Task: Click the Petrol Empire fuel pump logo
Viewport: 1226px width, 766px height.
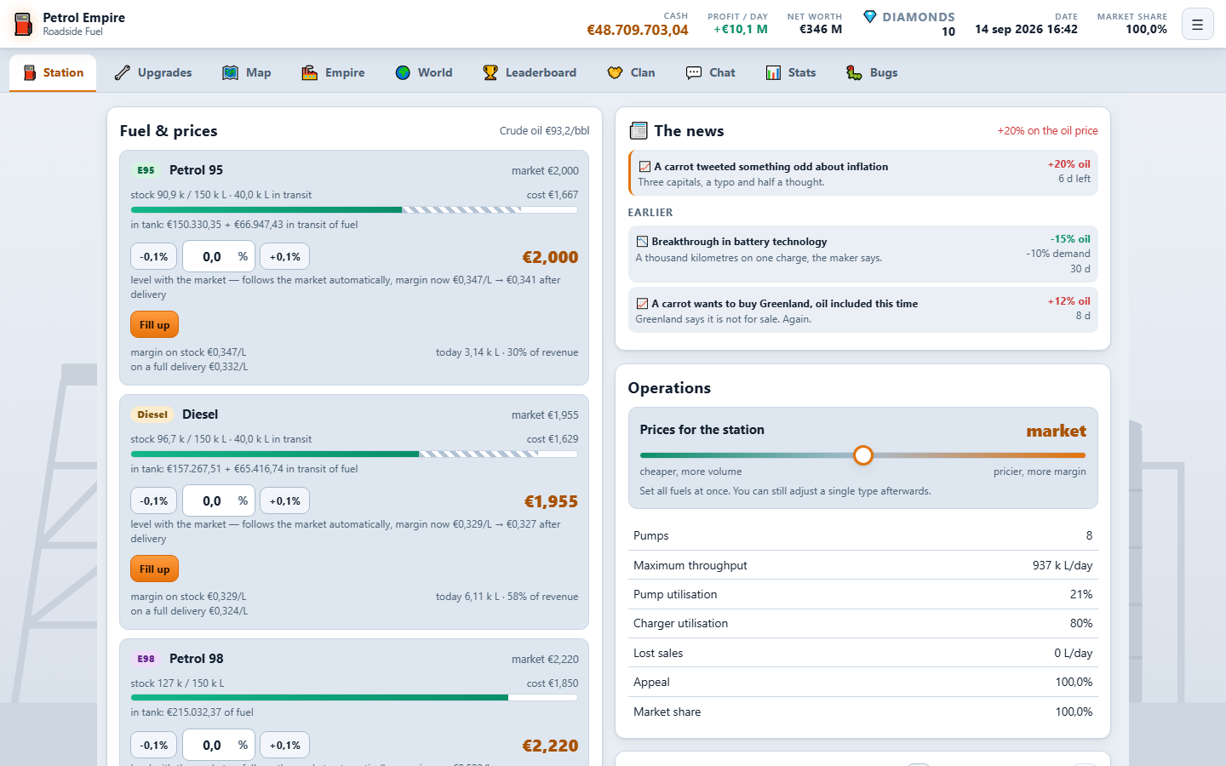Action: pos(24,24)
